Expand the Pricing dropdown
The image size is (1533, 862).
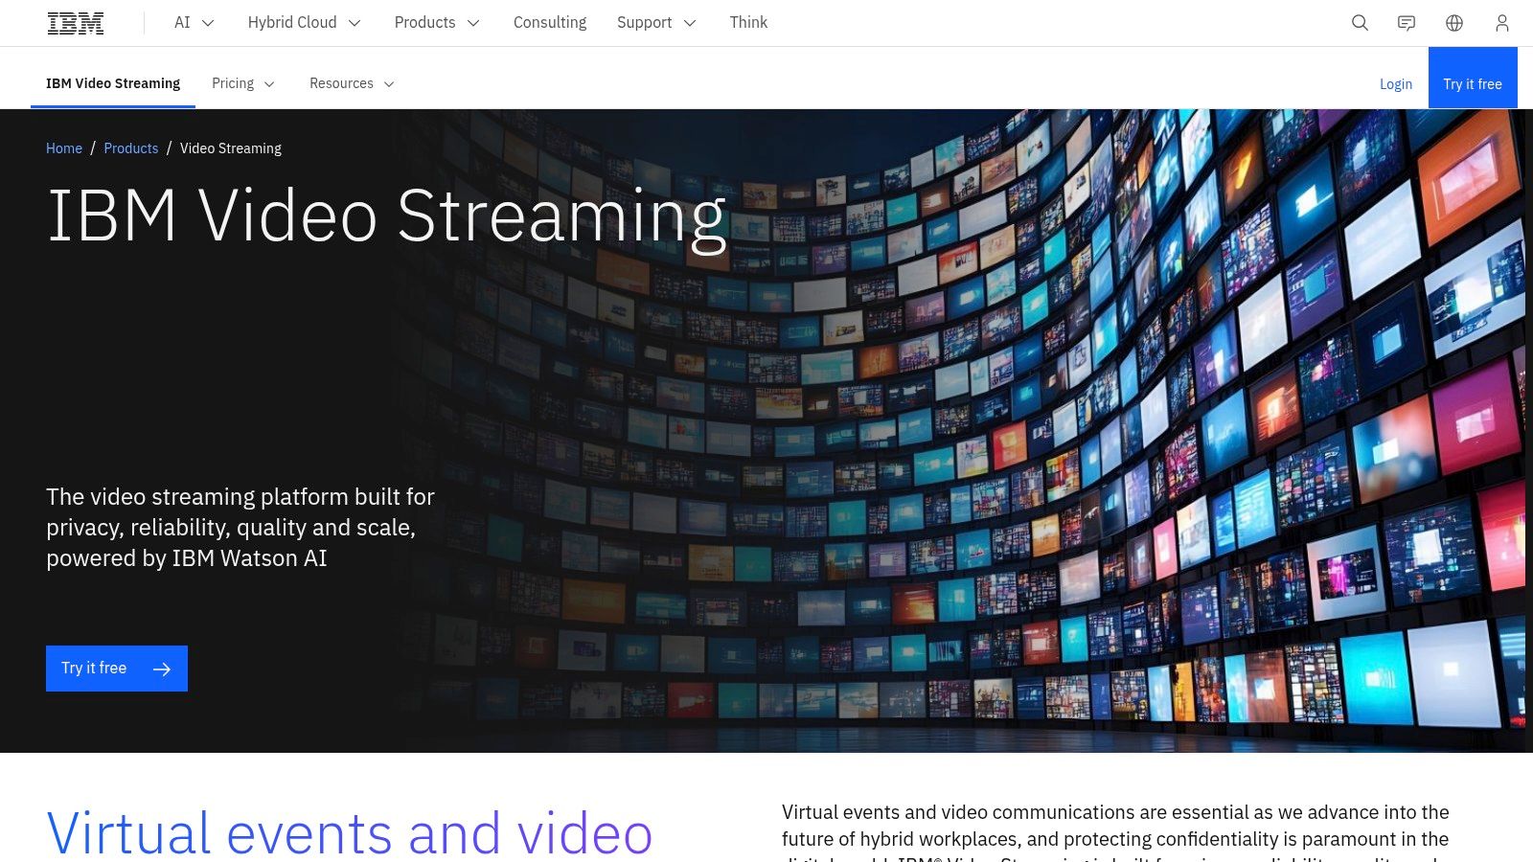[x=269, y=83]
